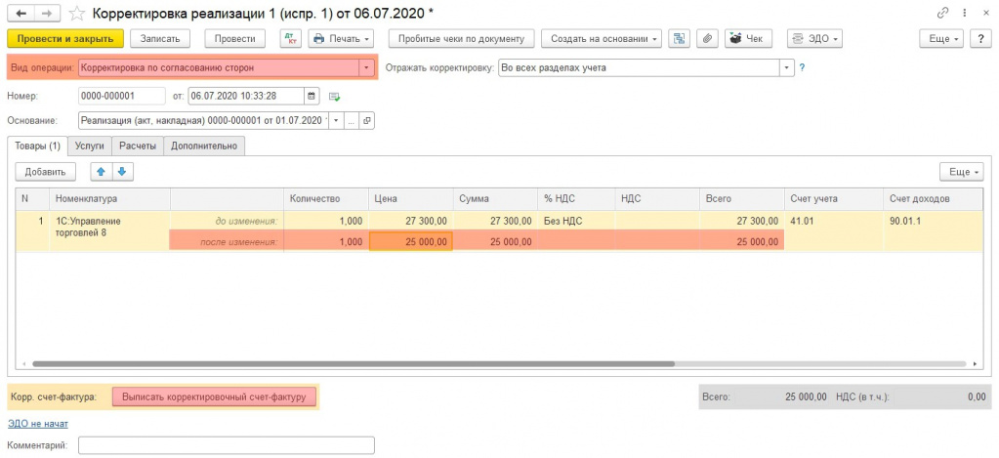Open the top Еще menu
This screenshot has height=458, width=999.
click(943, 39)
